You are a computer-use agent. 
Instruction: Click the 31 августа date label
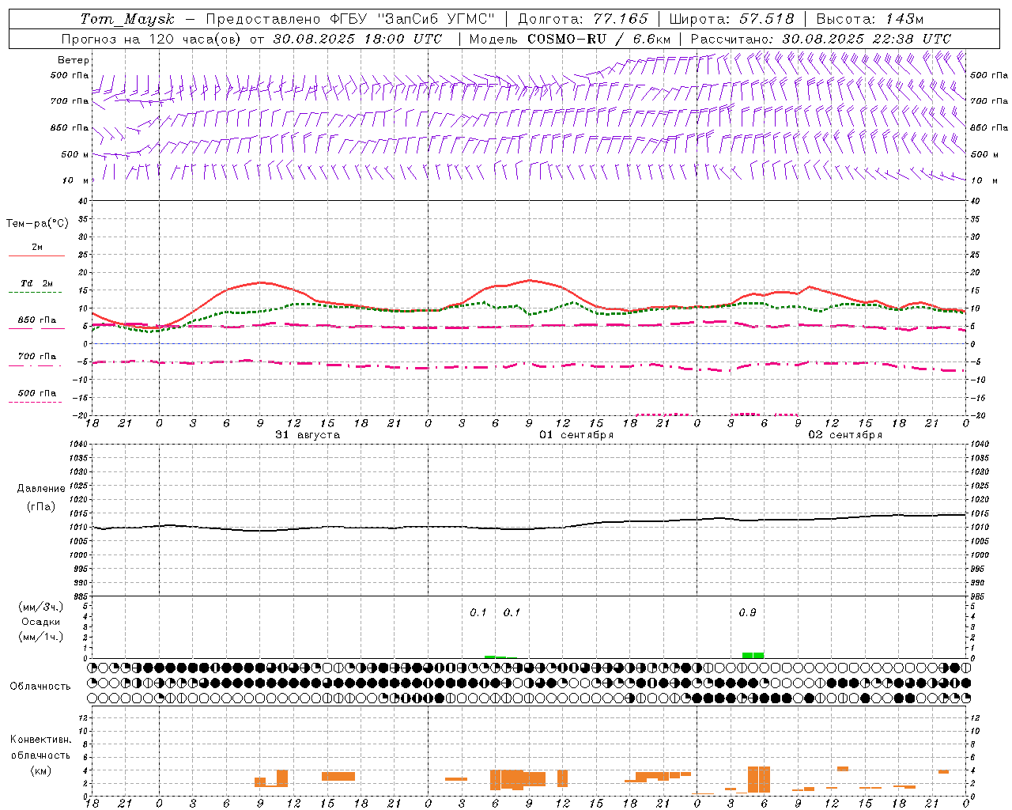[x=308, y=435]
